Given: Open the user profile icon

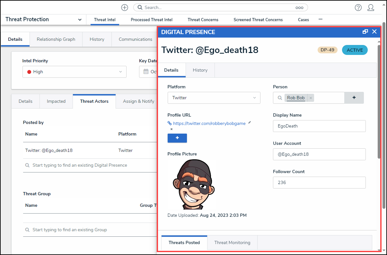Looking at the screenshot, I should tap(371, 8).
